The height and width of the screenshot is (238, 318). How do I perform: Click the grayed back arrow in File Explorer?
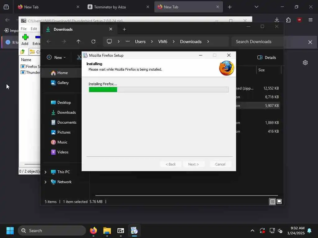pyautogui.click(x=49, y=42)
